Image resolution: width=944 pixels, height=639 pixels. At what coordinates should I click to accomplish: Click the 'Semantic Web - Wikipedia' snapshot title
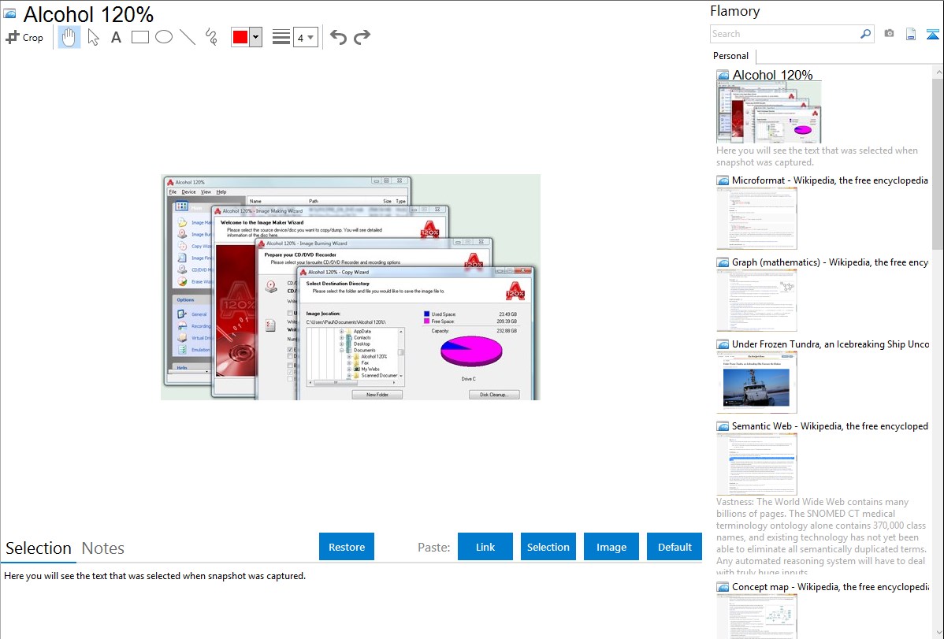pos(830,425)
